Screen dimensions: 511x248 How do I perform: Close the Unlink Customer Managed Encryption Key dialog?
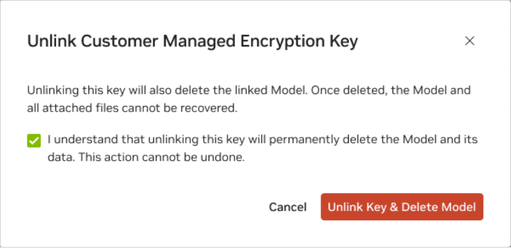pyautogui.click(x=470, y=41)
